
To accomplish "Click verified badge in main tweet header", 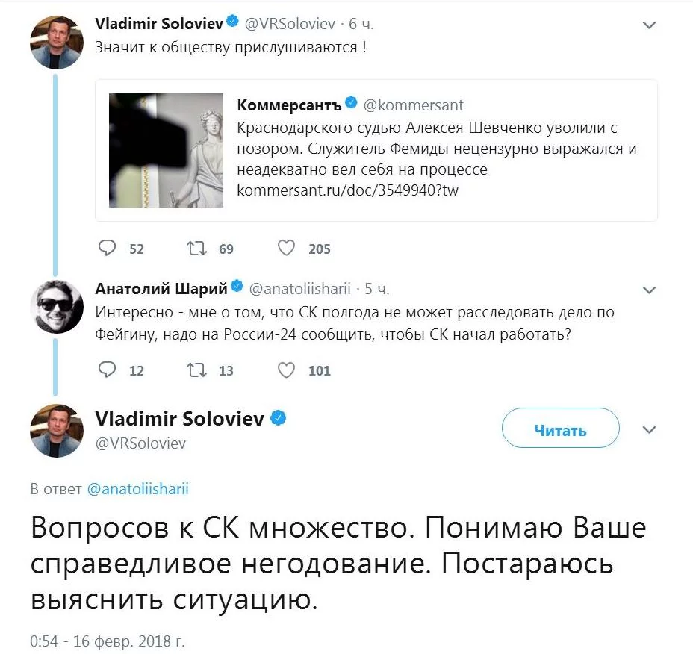I will [278, 419].
